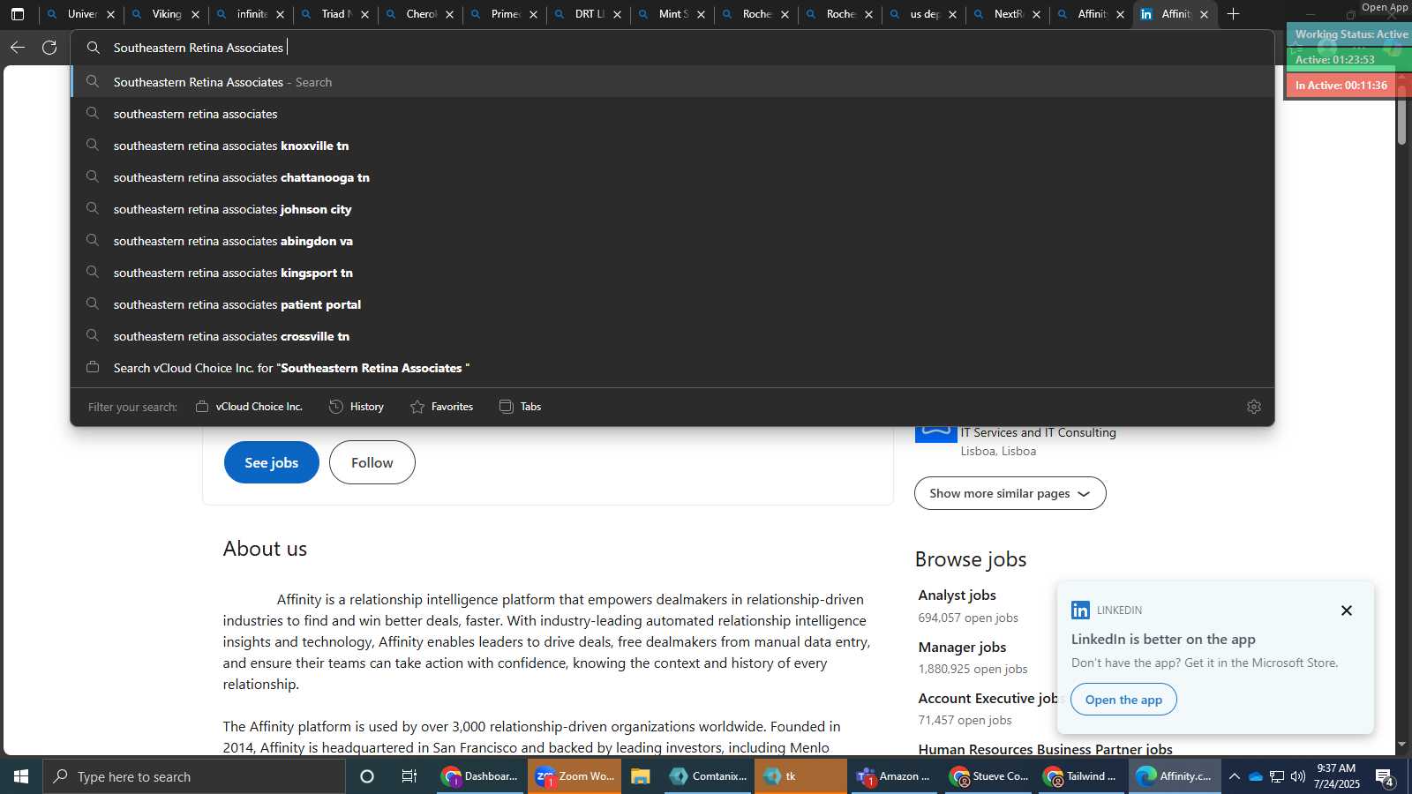The image size is (1412, 794).
Task: Select suggestion crossville tn
Action: click(672, 336)
